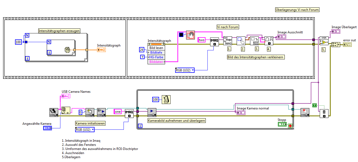The height and width of the screenshot is (162, 358).
Task: Click '3. Umformen des auswahlrahmens' note line
Action: click(100, 149)
